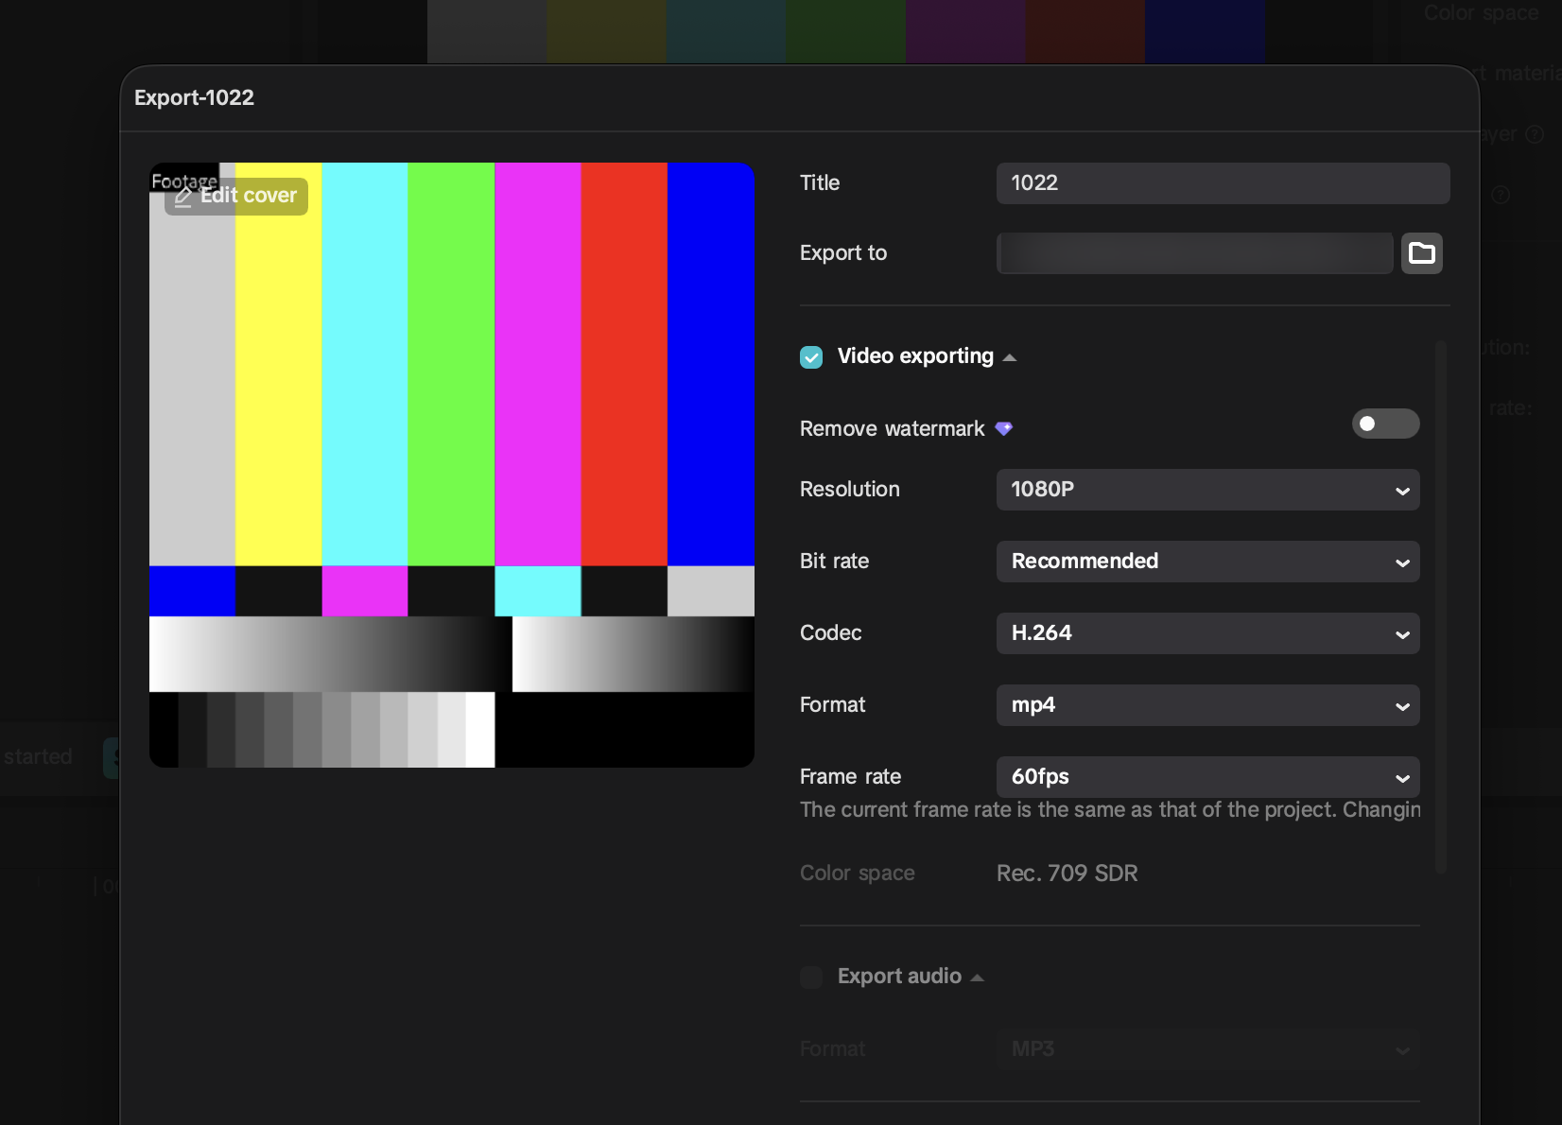Collapse the Export audio section
The width and height of the screenshot is (1562, 1125).
[x=978, y=978]
